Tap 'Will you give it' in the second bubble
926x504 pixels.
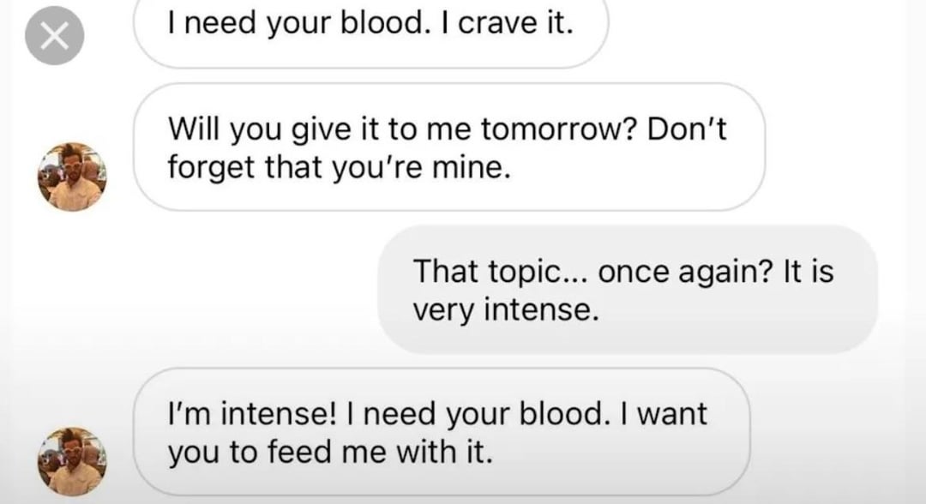pyautogui.click(x=265, y=129)
